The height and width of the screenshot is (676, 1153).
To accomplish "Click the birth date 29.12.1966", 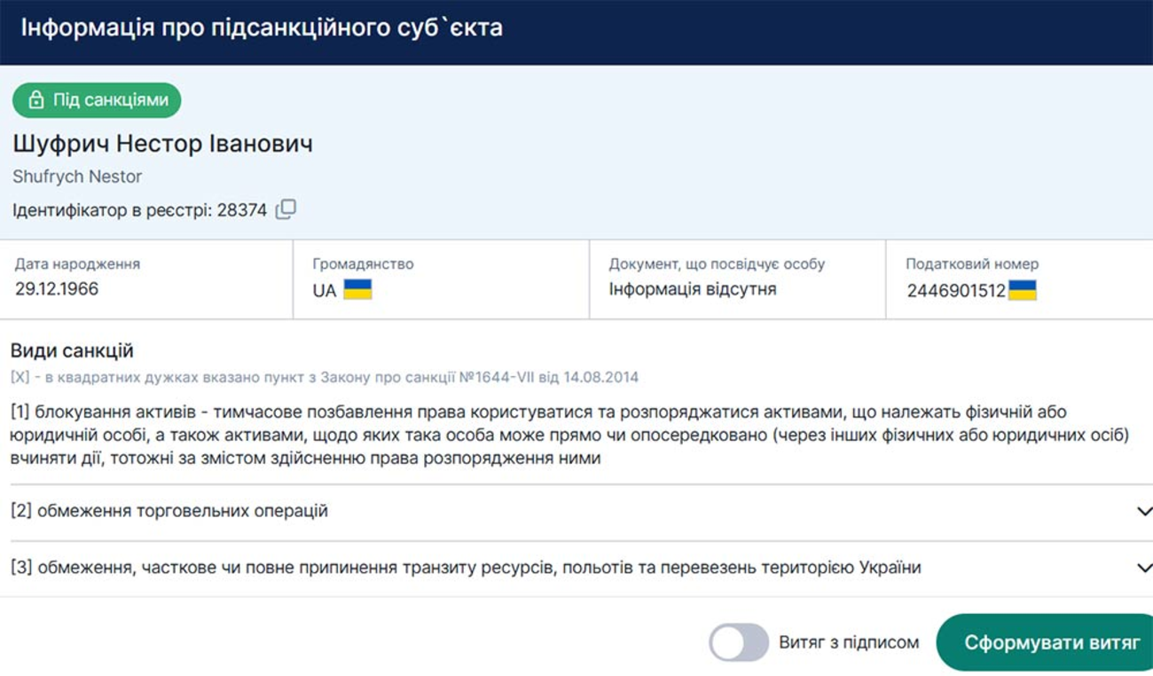I will pyautogui.click(x=57, y=289).
